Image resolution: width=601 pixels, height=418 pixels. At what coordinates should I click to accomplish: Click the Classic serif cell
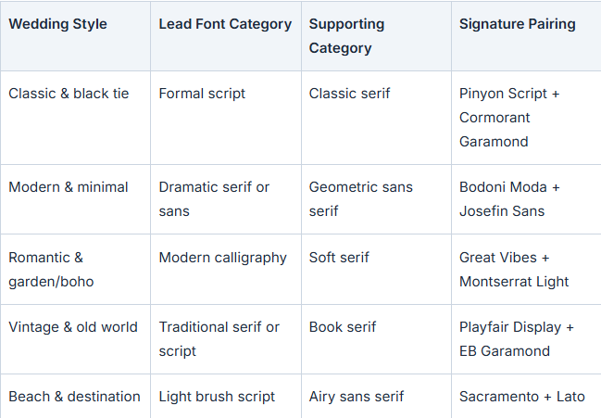376,118
